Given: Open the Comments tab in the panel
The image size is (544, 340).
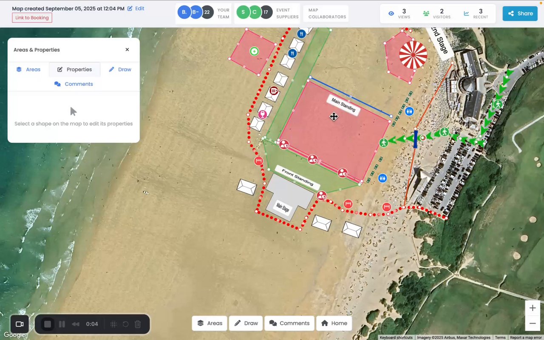Looking at the screenshot, I should pos(74,84).
